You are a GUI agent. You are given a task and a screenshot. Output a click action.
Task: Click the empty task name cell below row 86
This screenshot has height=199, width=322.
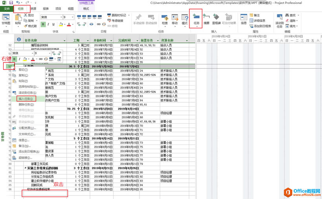tap(45, 194)
